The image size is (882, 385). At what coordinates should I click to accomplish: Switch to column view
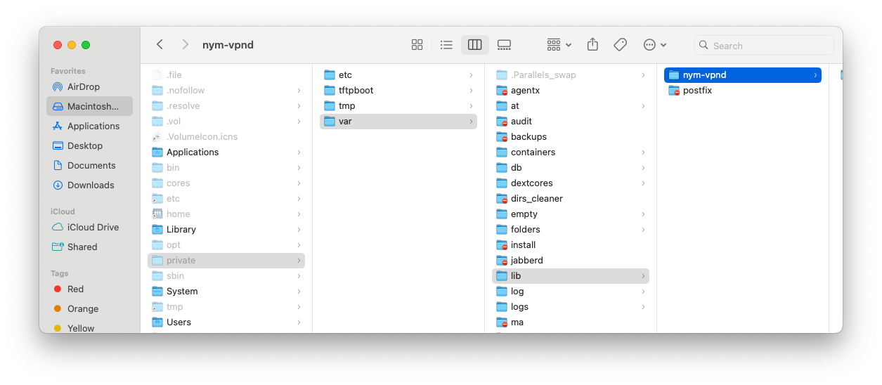(x=475, y=45)
